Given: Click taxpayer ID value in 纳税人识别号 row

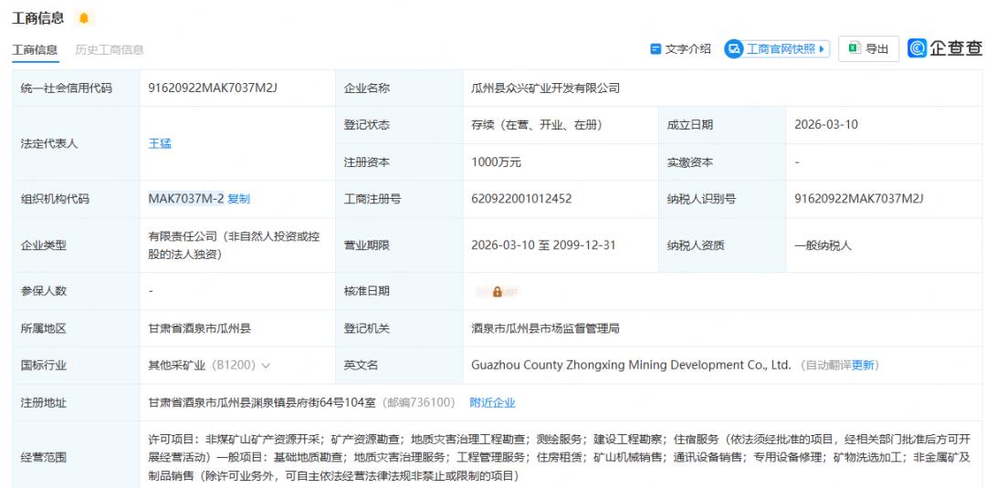Looking at the screenshot, I should (x=859, y=199).
